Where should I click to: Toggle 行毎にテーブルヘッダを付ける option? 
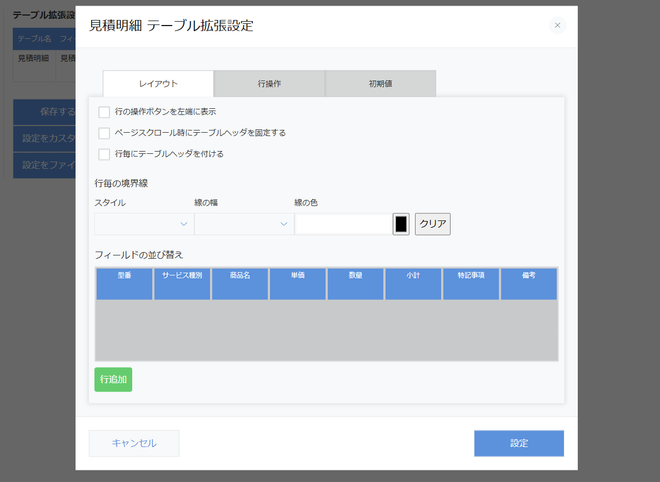[x=103, y=154]
